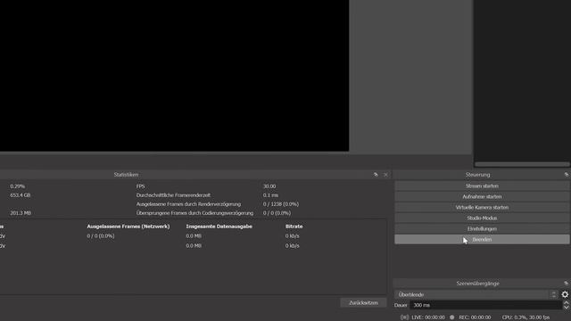Image resolution: width=571 pixels, height=321 pixels.
Task: Toggle Studio-Modus
Action: (482, 218)
